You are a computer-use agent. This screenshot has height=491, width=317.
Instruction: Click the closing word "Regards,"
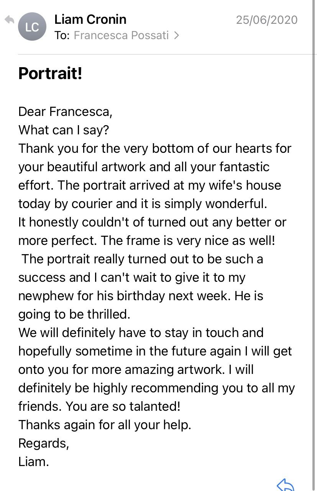44,443
